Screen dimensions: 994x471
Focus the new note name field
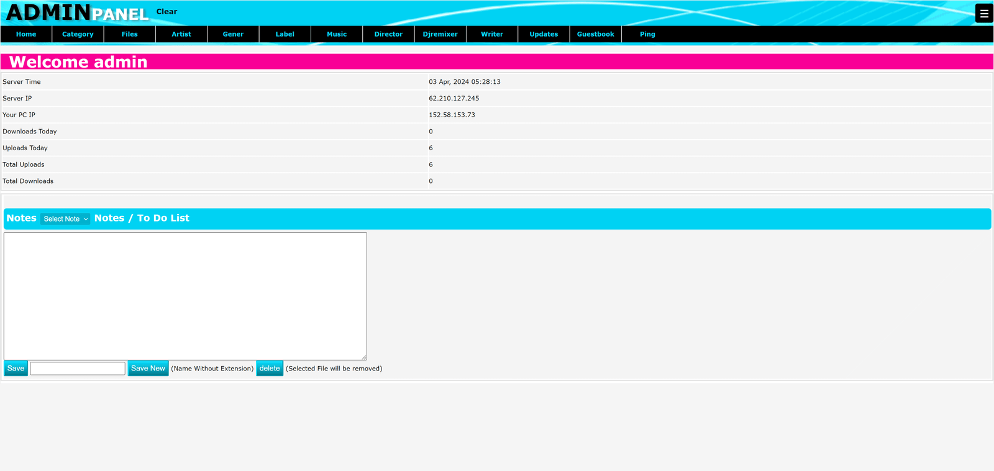click(x=78, y=369)
